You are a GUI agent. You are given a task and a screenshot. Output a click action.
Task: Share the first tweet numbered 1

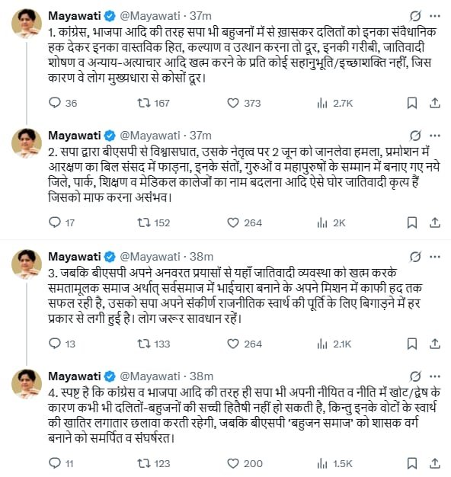[x=435, y=103]
